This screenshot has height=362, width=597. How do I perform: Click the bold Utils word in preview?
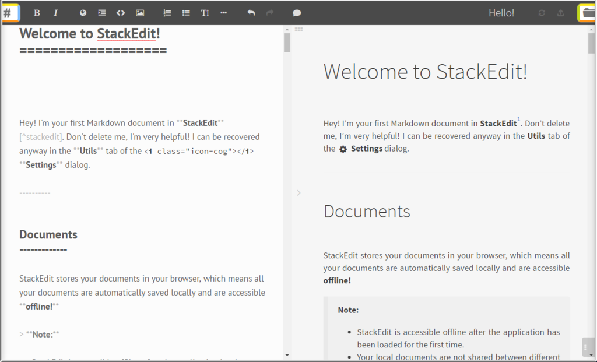536,136
